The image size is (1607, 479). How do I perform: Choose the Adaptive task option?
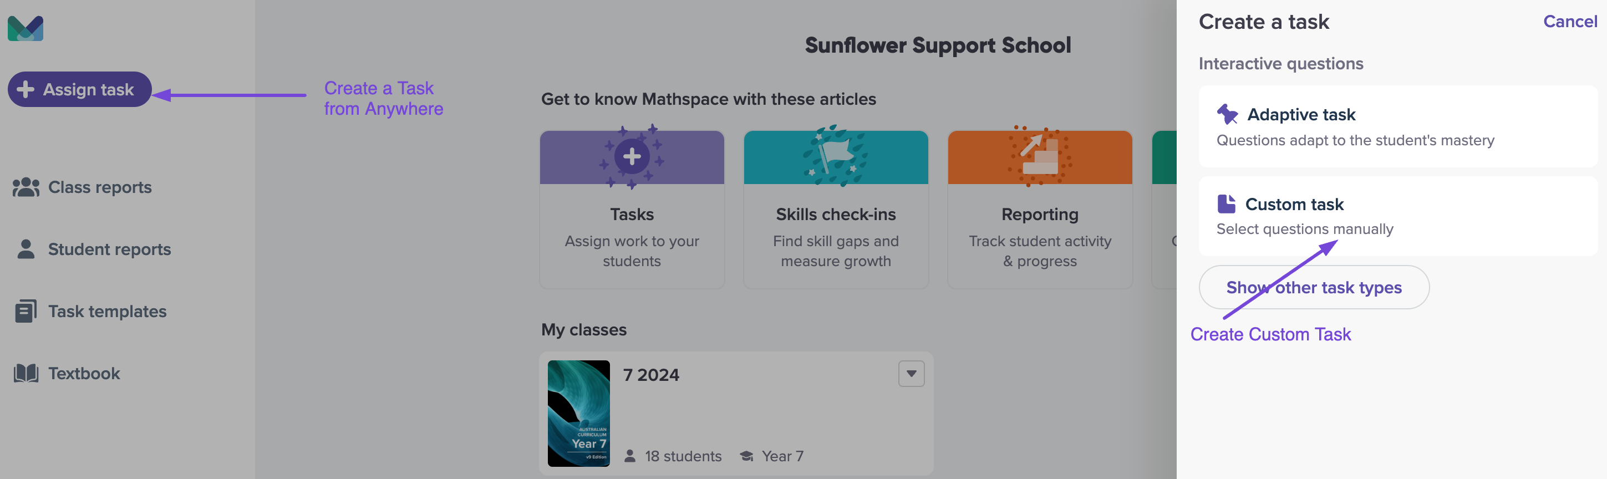tap(1397, 126)
